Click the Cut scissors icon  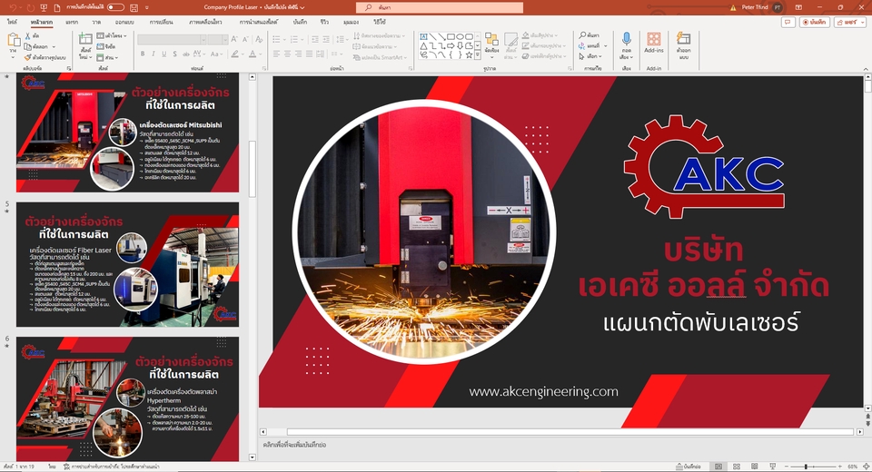pos(28,35)
